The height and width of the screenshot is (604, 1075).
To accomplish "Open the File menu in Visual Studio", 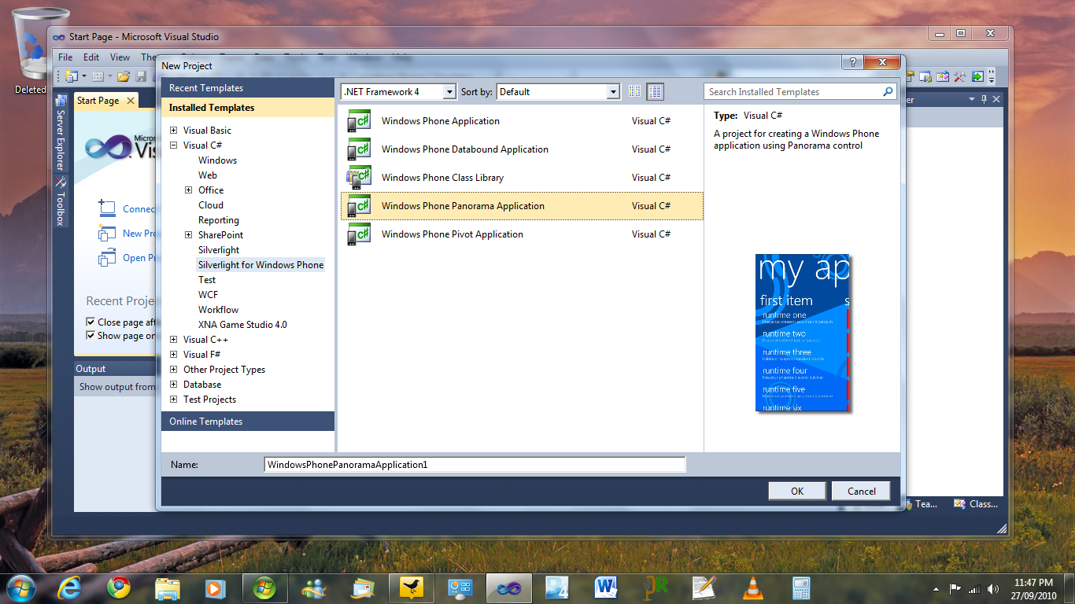I will point(65,57).
